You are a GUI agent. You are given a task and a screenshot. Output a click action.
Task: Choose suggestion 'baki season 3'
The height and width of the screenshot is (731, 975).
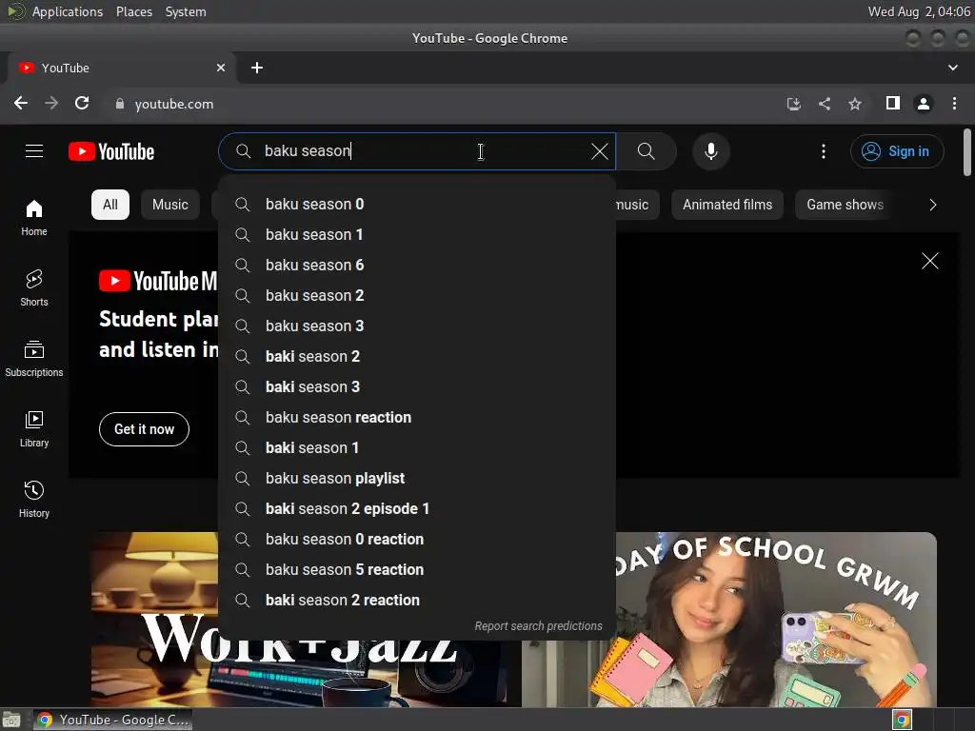(417, 386)
